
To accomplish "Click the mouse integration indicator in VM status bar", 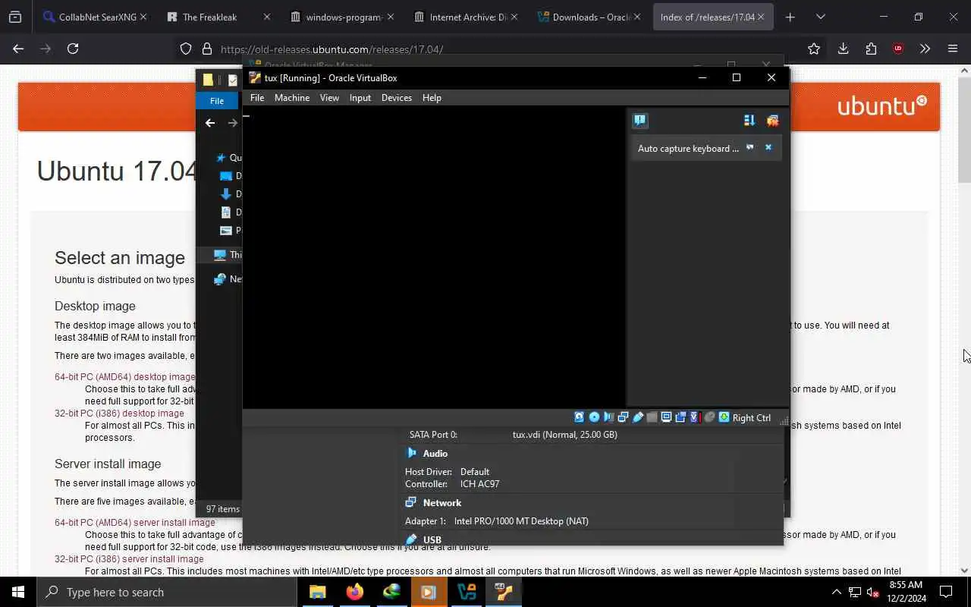I will [x=709, y=417].
